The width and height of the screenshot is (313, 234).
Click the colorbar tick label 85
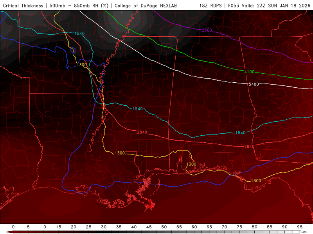click(270, 227)
